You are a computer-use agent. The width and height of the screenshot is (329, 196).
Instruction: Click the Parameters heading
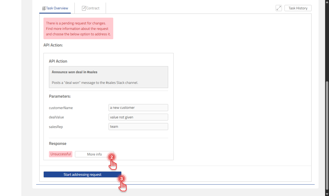point(60,96)
